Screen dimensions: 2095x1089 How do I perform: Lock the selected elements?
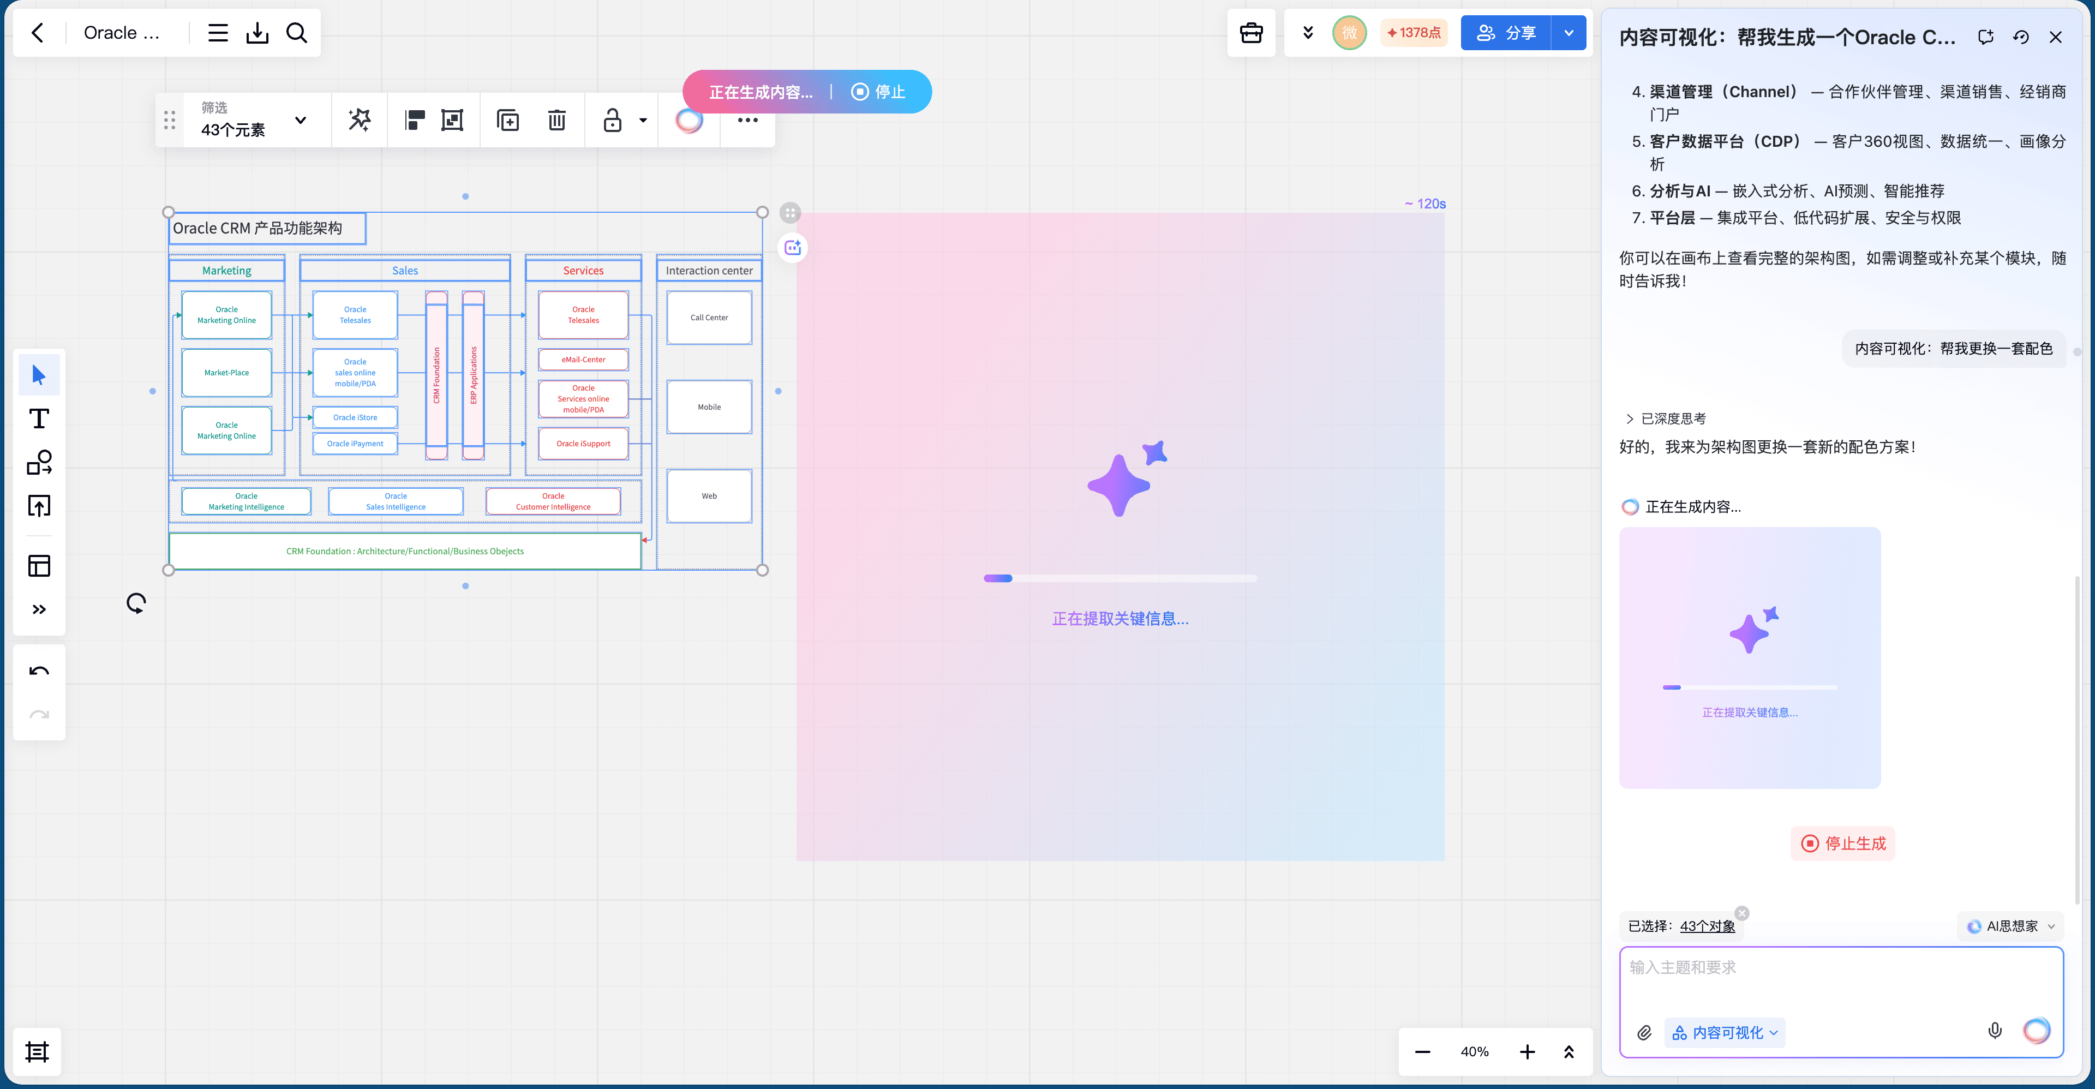click(612, 121)
